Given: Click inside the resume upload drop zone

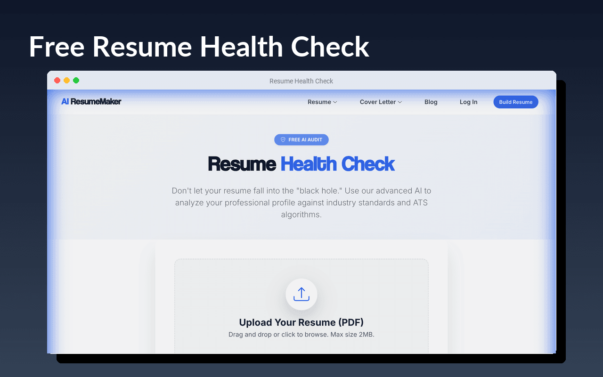Looking at the screenshot, I should (x=301, y=306).
